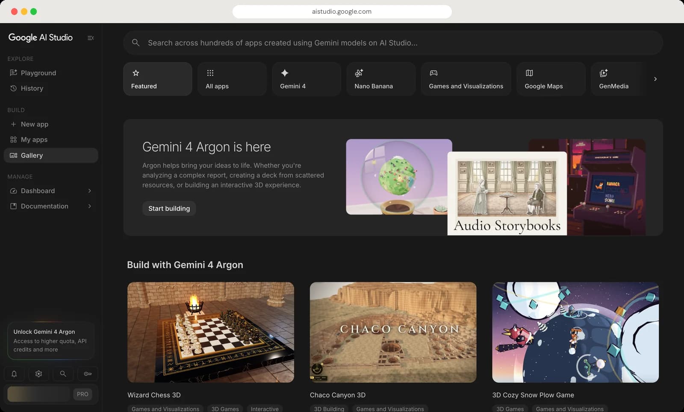Create a New app
The width and height of the screenshot is (684, 412).
pos(51,124)
